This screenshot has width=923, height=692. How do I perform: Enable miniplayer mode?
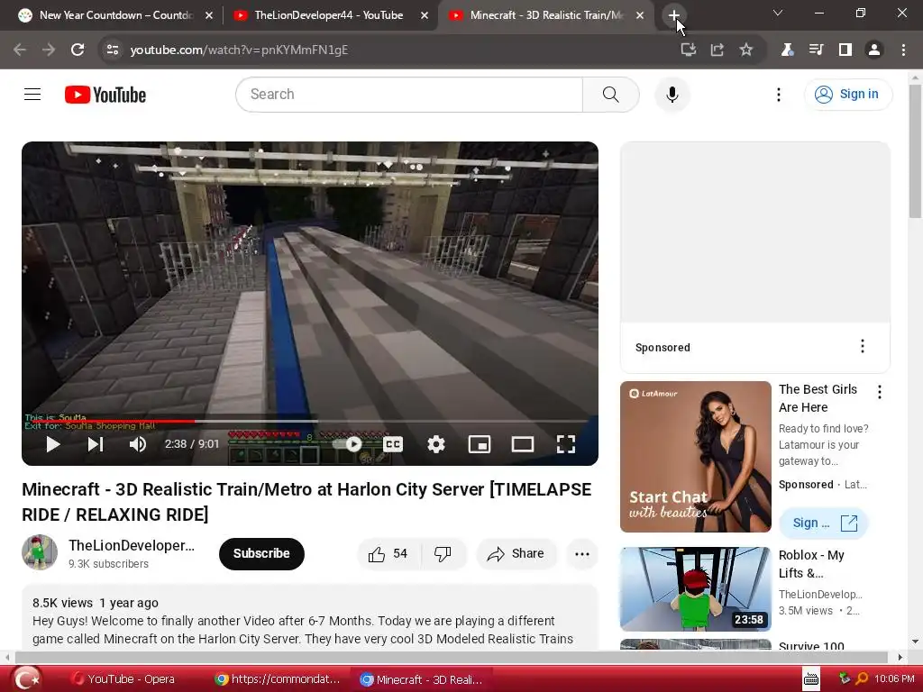pyautogui.click(x=480, y=444)
